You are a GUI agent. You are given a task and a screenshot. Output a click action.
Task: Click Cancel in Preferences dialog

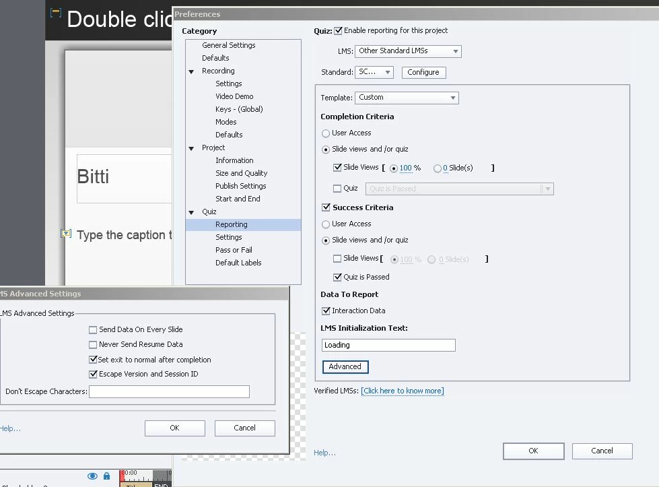(602, 451)
